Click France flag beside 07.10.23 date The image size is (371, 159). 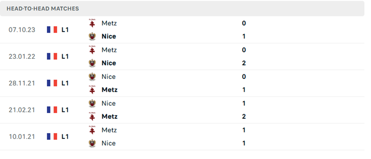pos(52,30)
